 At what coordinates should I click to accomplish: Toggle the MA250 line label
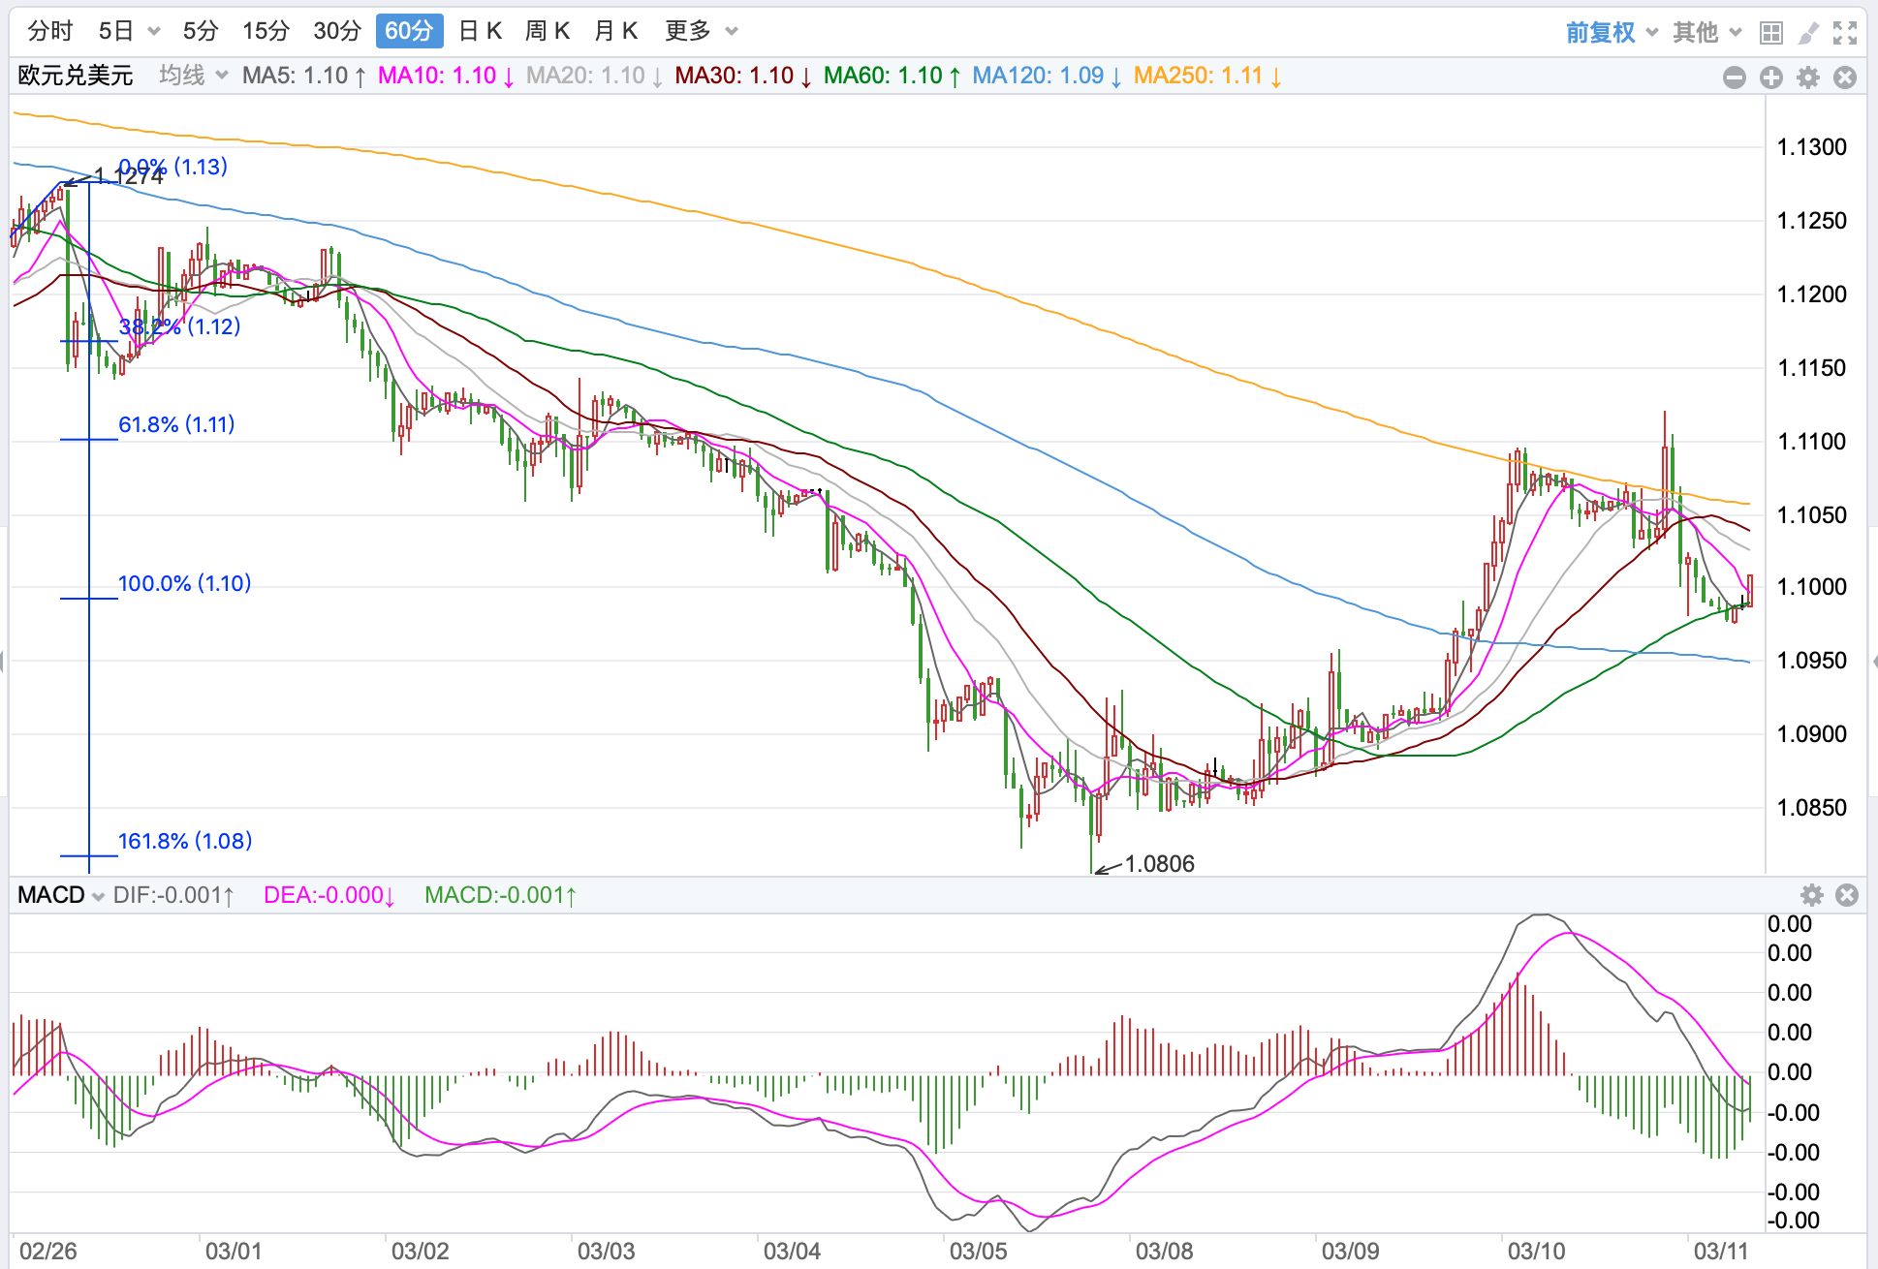point(1207,76)
